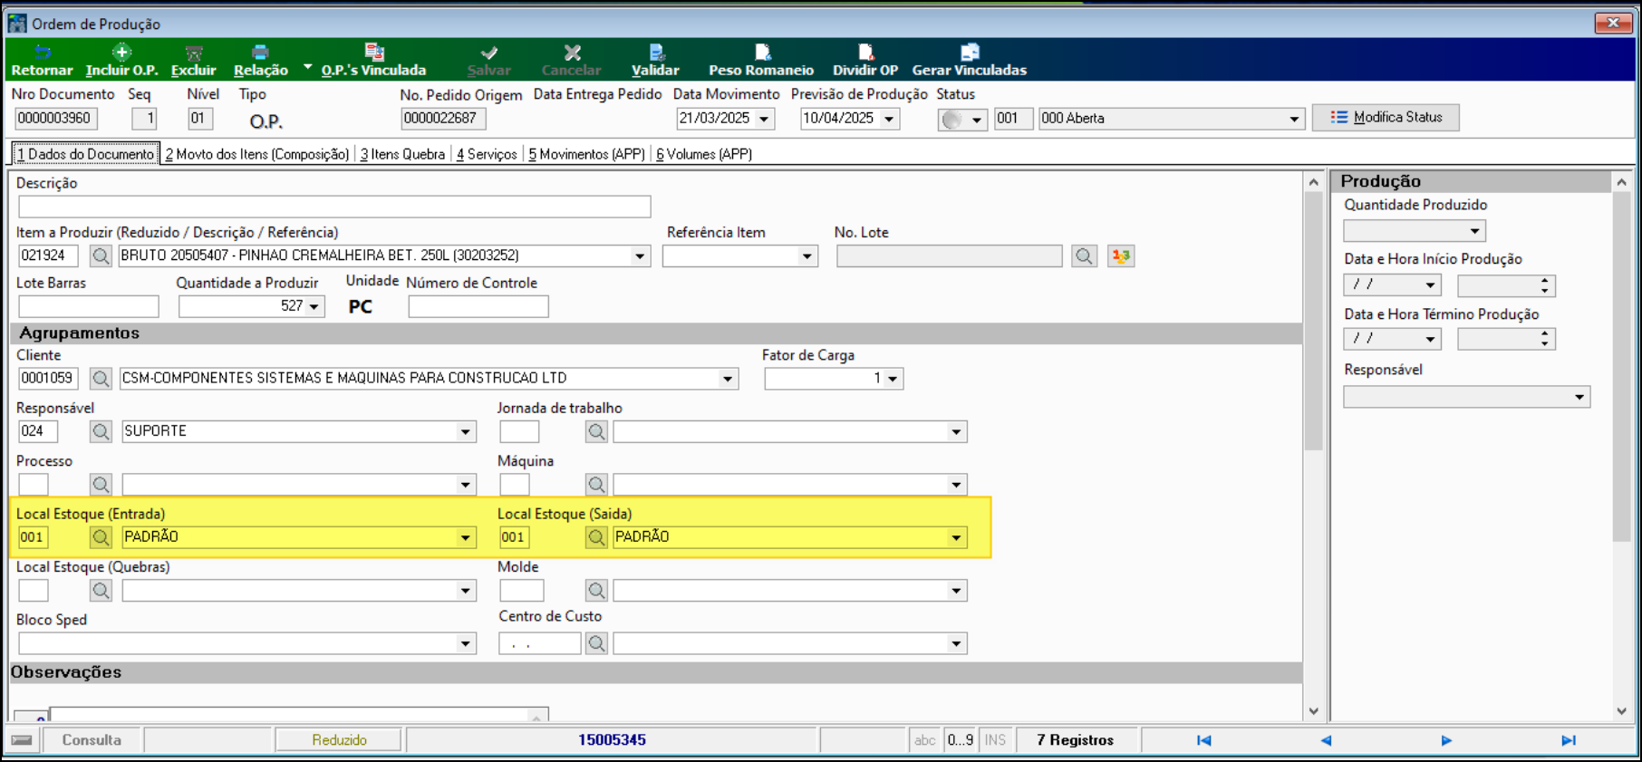The width and height of the screenshot is (1642, 762).
Task: Click the Retornar toolbar icon
Action: 42,53
